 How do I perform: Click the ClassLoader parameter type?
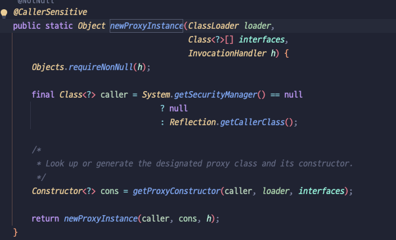click(213, 26)
